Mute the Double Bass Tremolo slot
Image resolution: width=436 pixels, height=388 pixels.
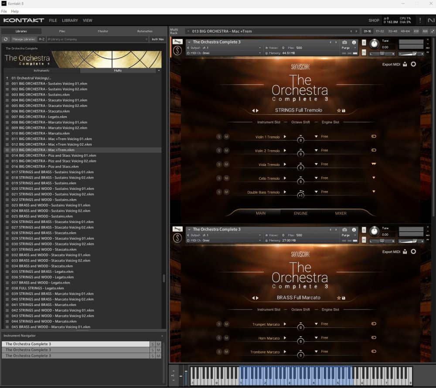point(227,192)
